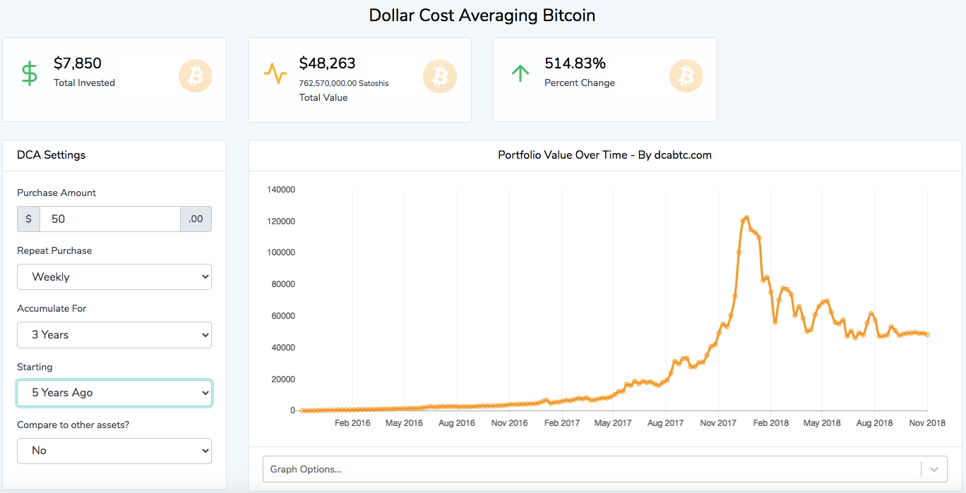Click the Dollar Cost Averaging Bitcoin heading

pyautogui.click(x=482, y=15)
